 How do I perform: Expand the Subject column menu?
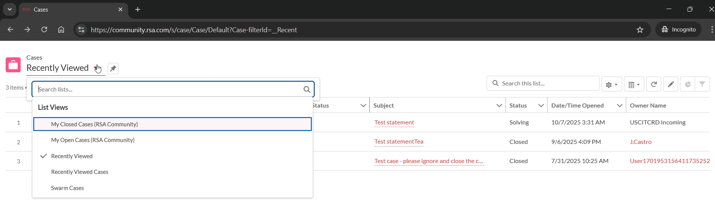pos(499,106)
